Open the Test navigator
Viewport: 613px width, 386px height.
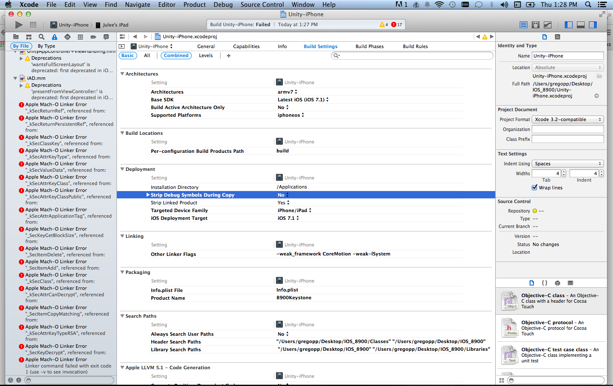click(67, 37)
